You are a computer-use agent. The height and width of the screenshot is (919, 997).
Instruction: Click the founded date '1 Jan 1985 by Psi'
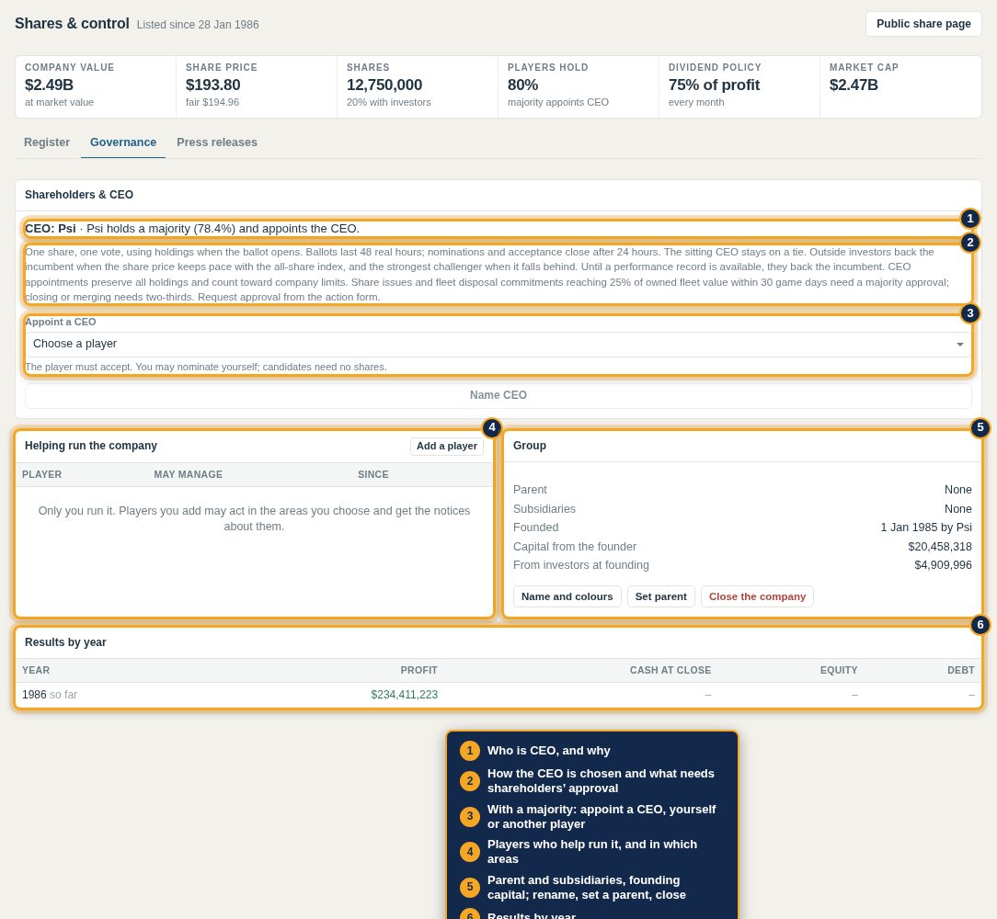tap(926, 528)
